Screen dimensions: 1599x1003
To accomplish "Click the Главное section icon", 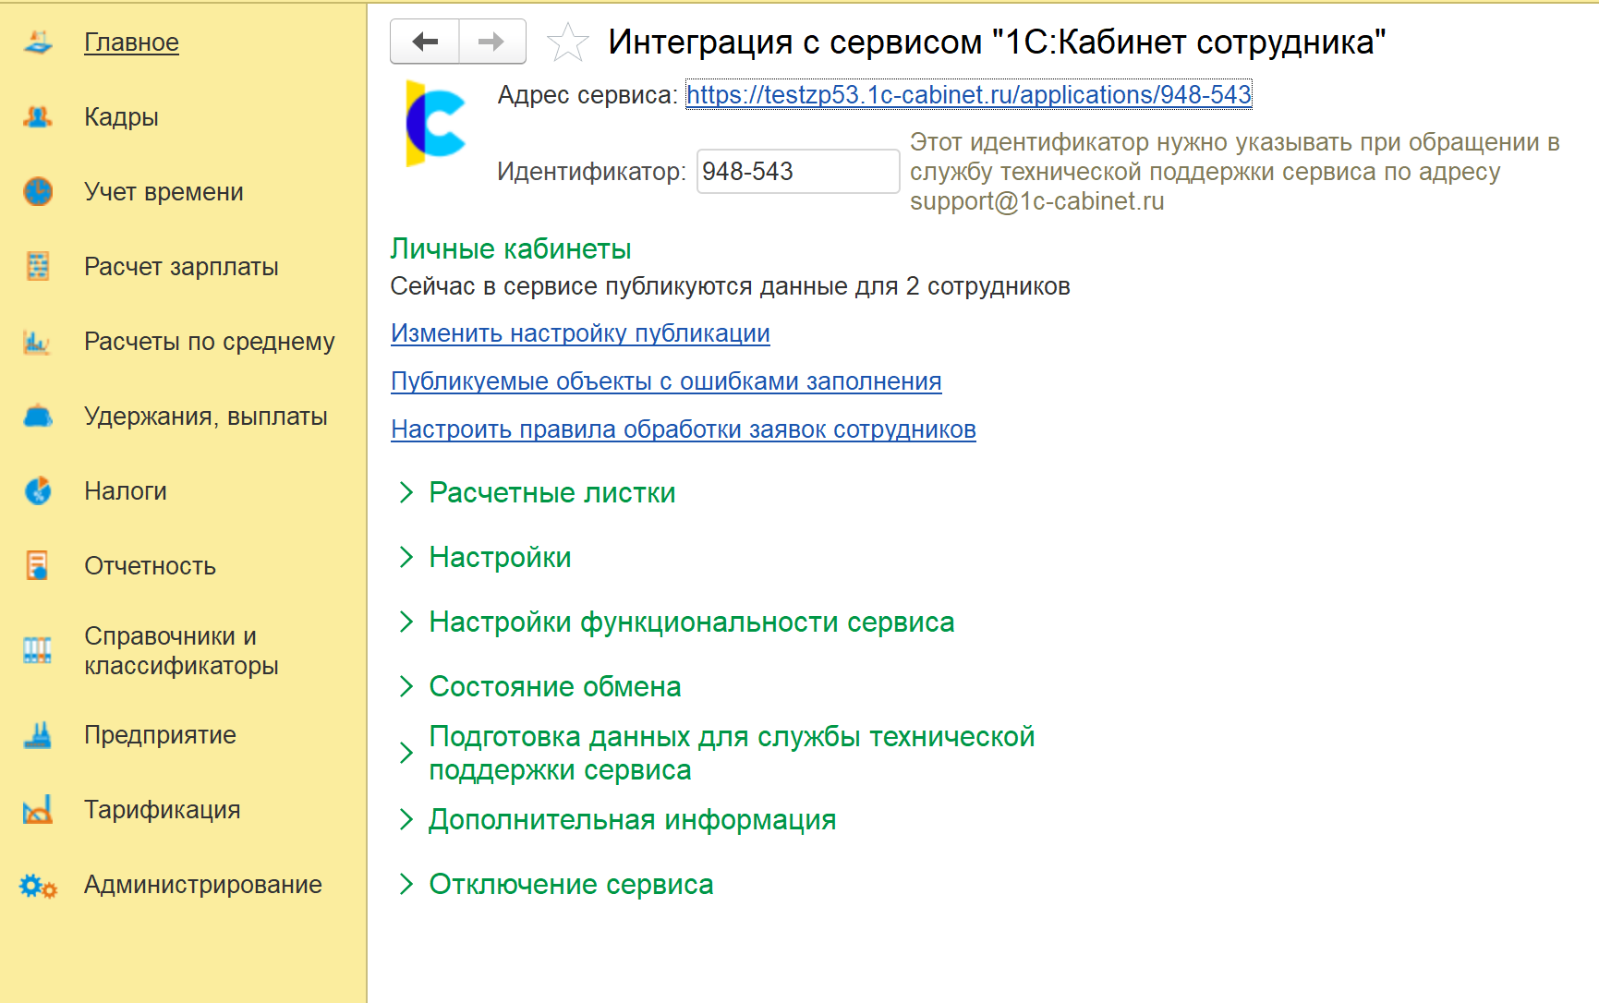I will tap(38, 42).
